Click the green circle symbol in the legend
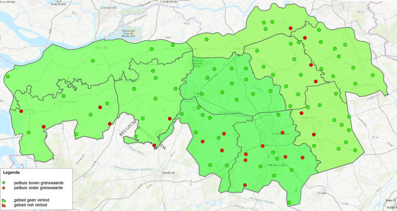 4,182
